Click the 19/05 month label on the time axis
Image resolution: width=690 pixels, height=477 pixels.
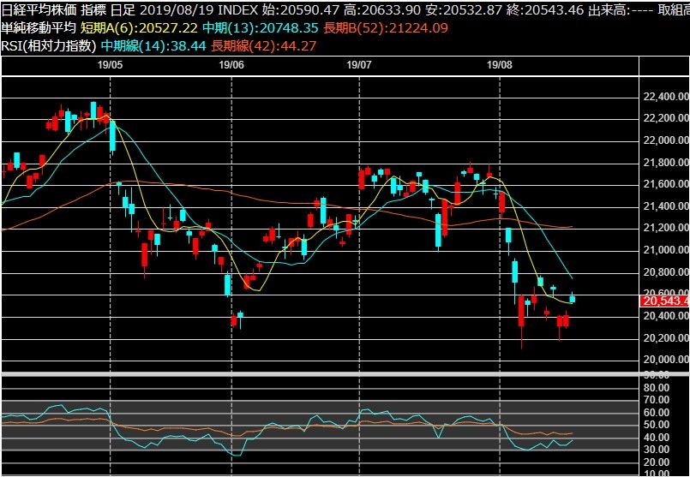tap(110, 65)
